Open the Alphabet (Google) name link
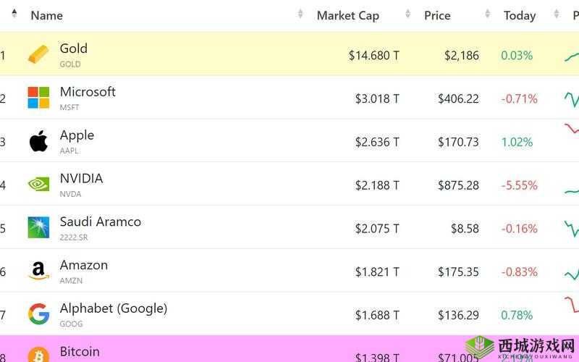Screen dimensions: 579x362 tap(113, 308)
